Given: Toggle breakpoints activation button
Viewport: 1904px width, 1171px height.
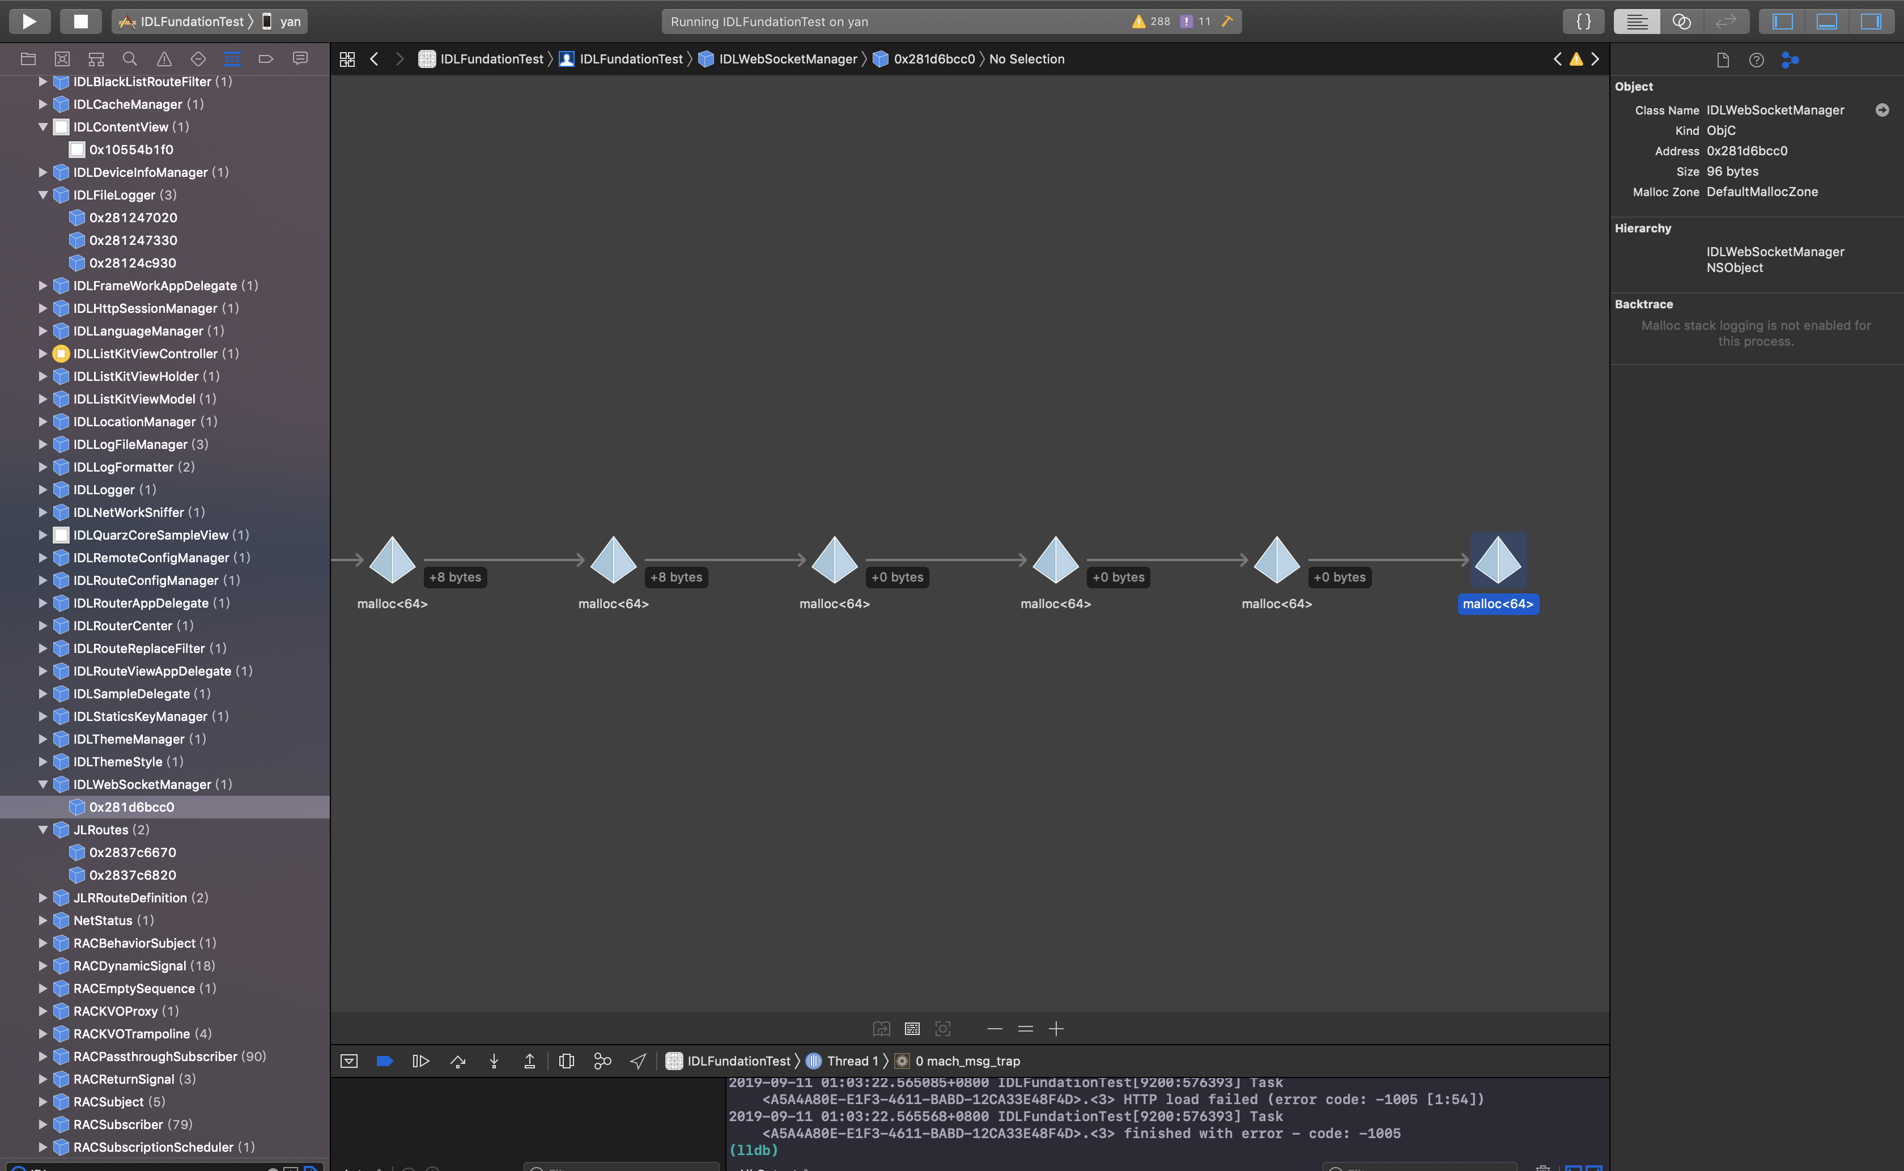Looking at the screenshot, I should tap(385, 1061).
